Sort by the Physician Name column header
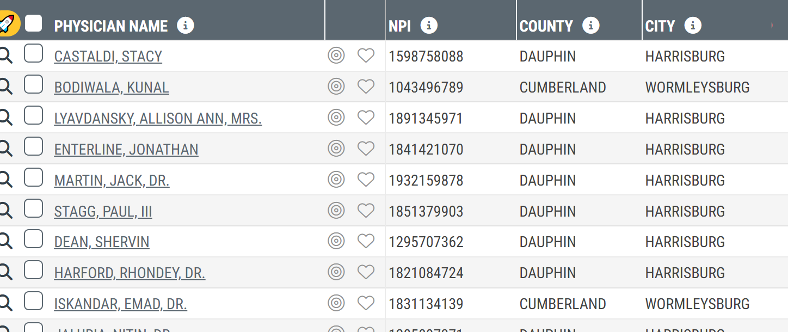The height and width of the screenshot is (332, 788). coord(111,26)
